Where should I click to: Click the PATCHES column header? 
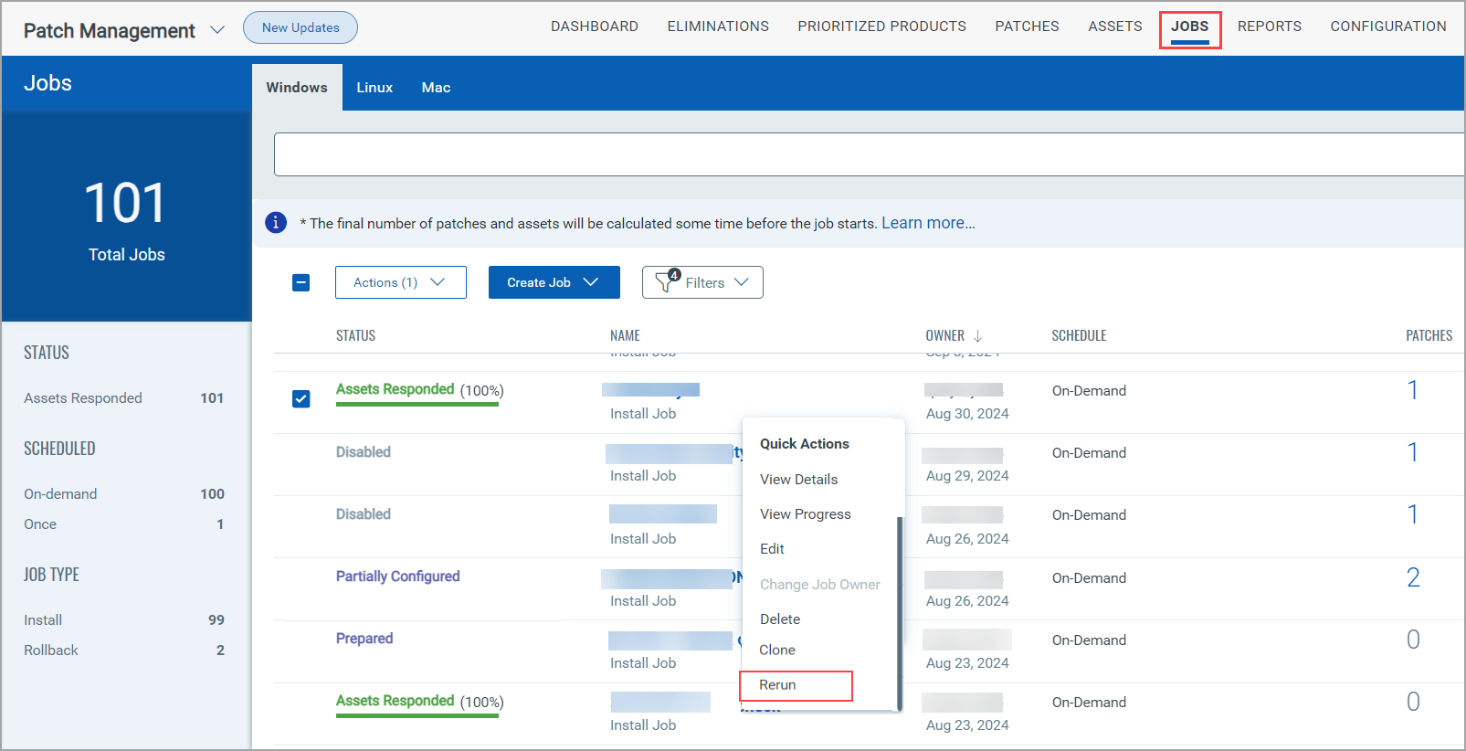[1429, 335]
